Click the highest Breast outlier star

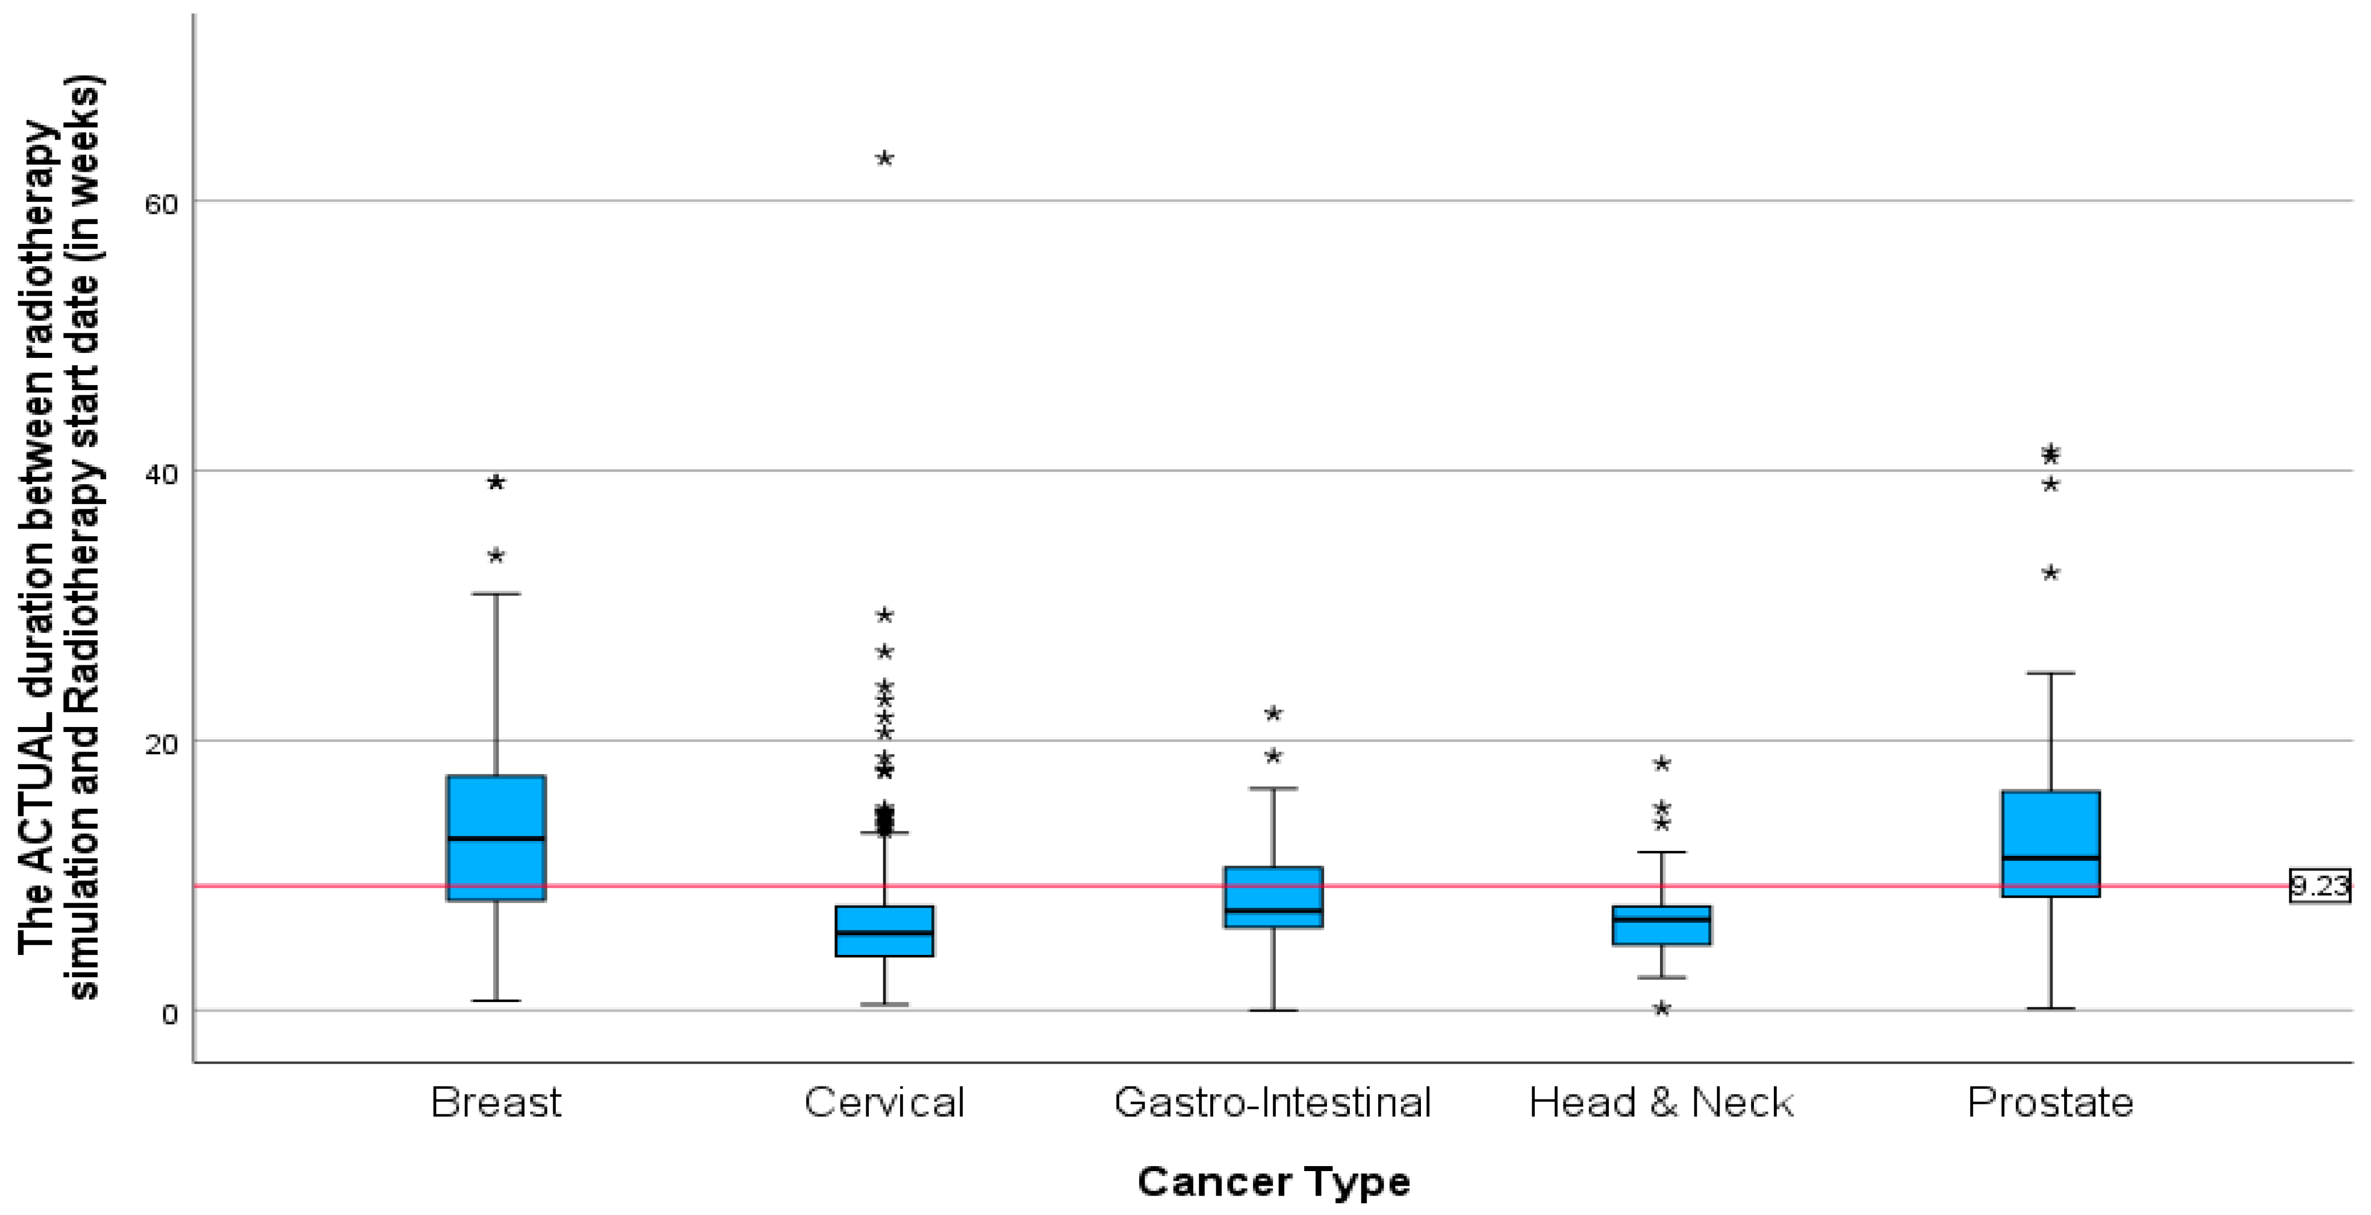click(496, 482)
